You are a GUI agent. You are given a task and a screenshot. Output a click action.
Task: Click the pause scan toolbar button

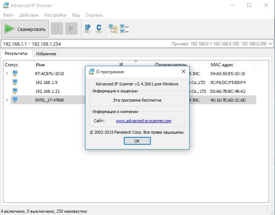pyautogui.click(x=57, y=28)
